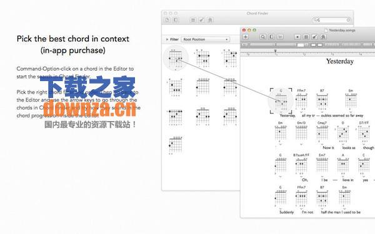Minimize Yesterday.songs with the yellow button
This screenshot has width=375, height=234.
click(x=249, y=30)
